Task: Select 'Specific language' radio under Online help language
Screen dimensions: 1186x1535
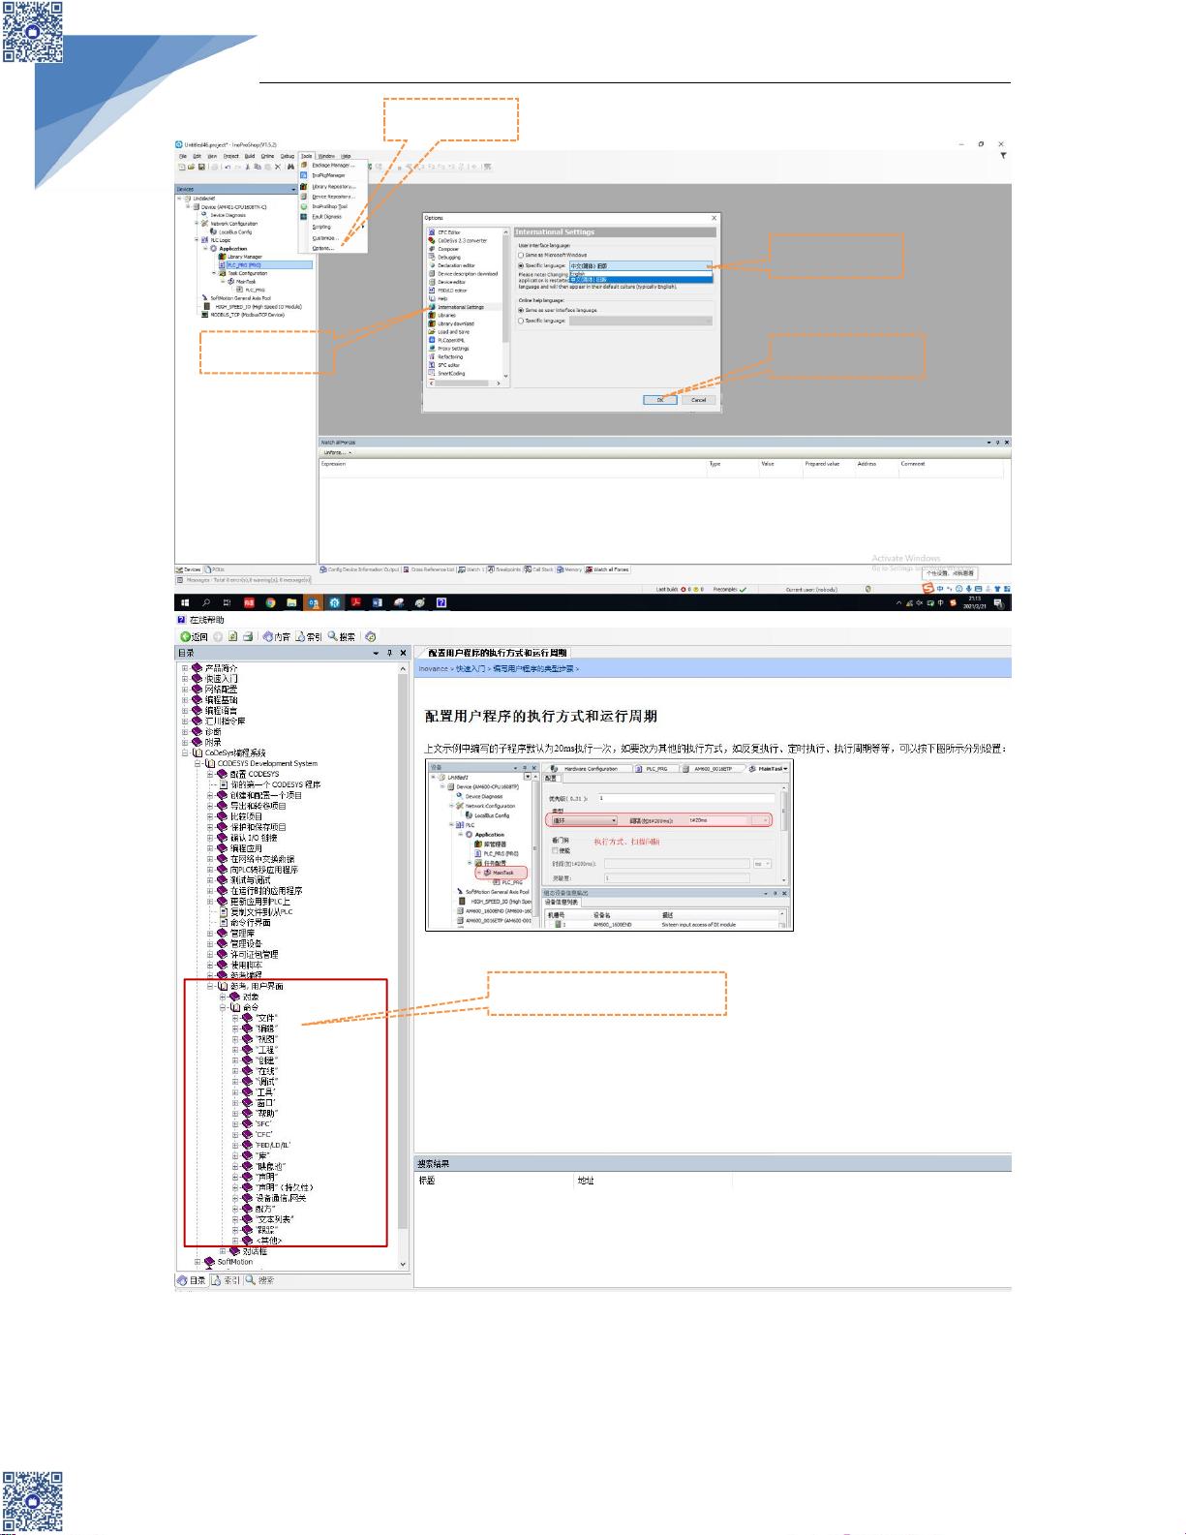Action: click(x=521, y=320)
